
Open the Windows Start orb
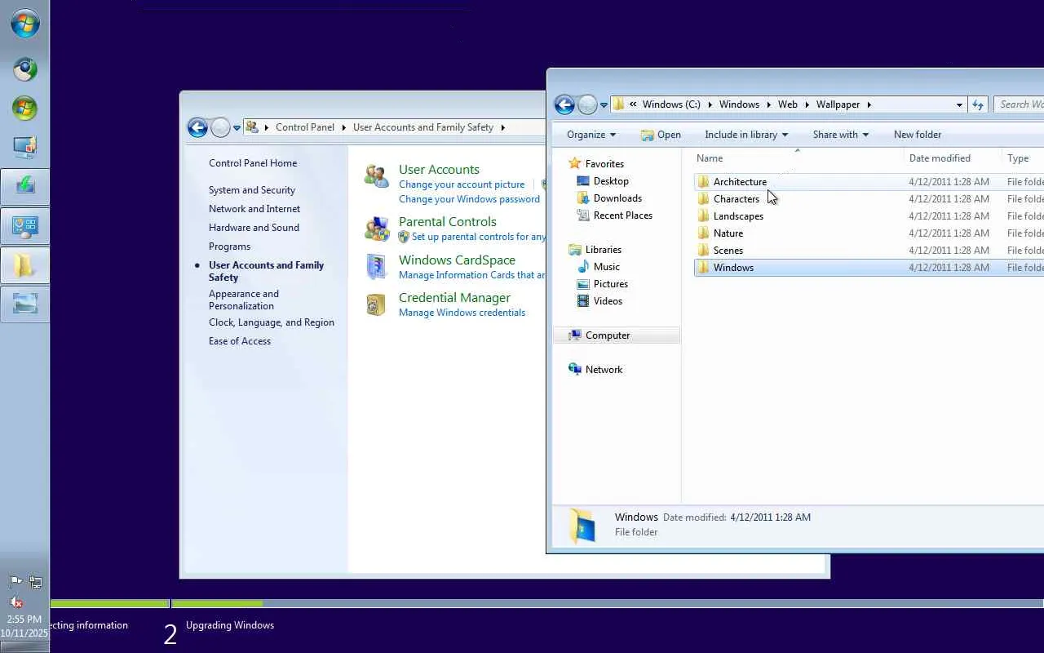tap(24, 24)
